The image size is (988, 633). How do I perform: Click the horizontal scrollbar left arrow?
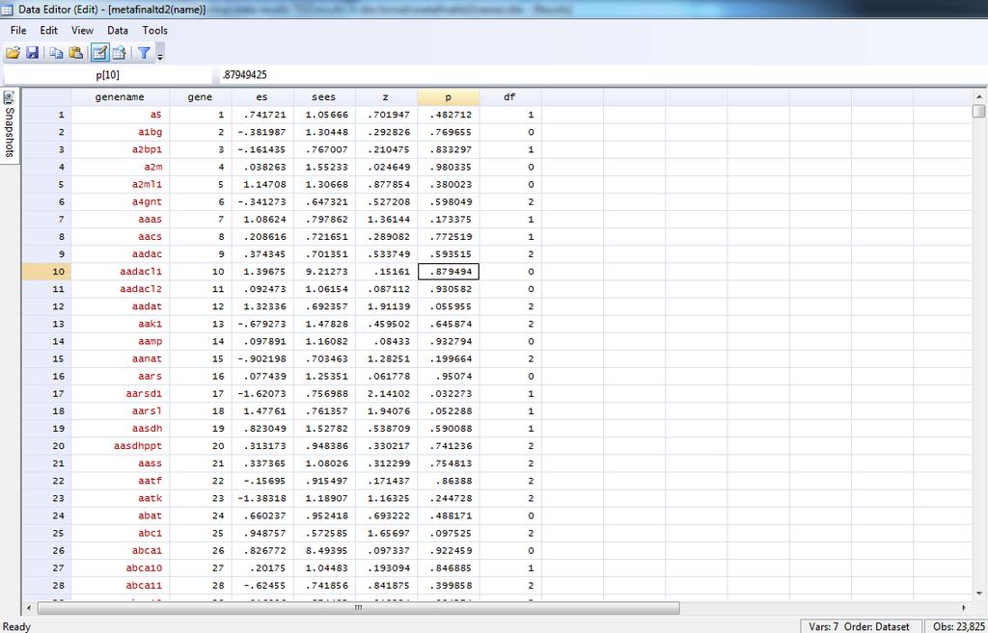click(28, 608)
